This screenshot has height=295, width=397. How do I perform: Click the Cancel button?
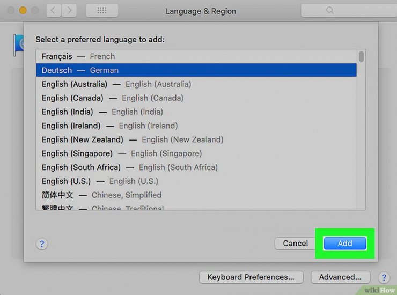coord(295,244)
